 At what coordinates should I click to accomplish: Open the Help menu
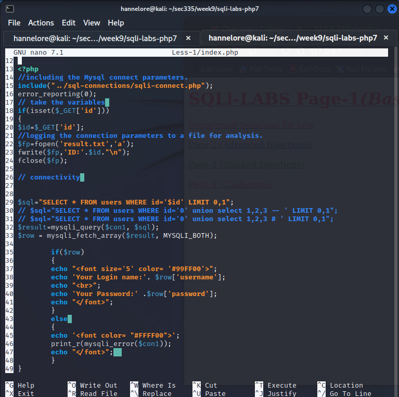[116, 23]
